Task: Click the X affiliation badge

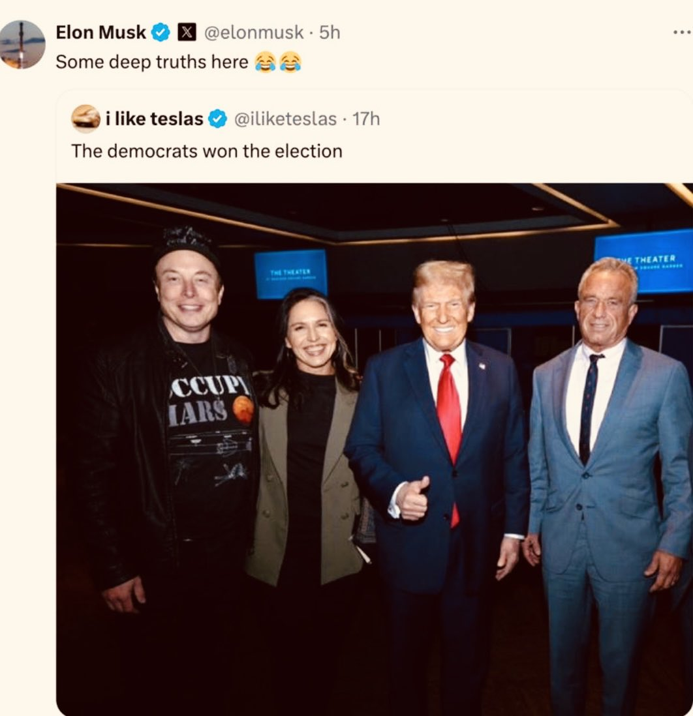Action: coord(187,31)
